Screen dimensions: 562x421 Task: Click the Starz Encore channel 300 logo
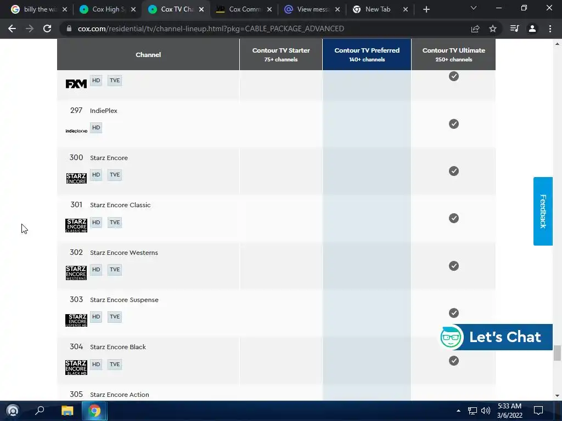pyautogui.click(x=76, y=178)
